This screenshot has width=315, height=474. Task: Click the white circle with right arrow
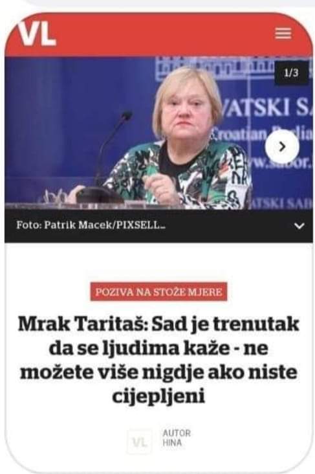tap(282, 147)
